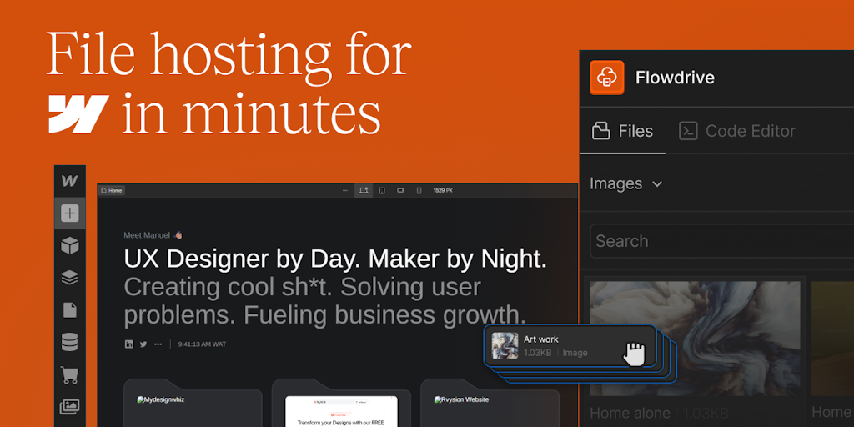This screenshot has width=854, height=427.
Task: Open the Assets images panel
Action: point(70,406)
